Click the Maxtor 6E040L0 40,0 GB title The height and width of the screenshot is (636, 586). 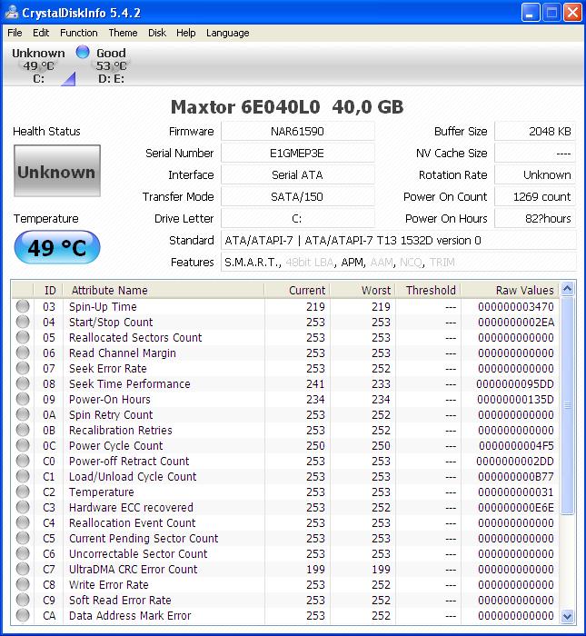(x=287, y=106)
